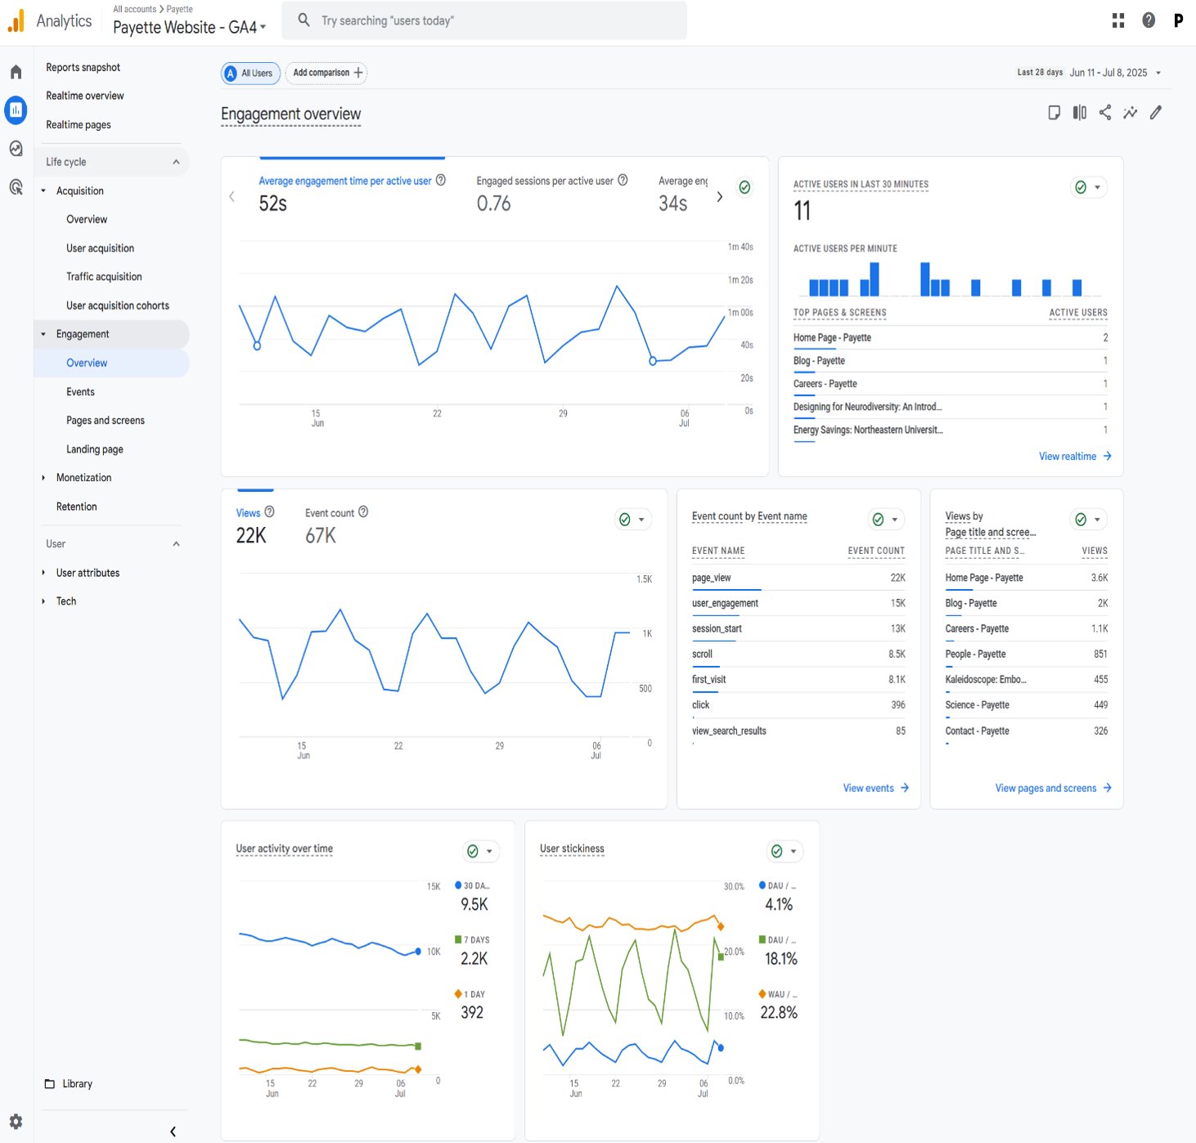Screen dimensions: 1196x1143
Task: Open the Help question mark icon
Action: tap(1149, 20)
